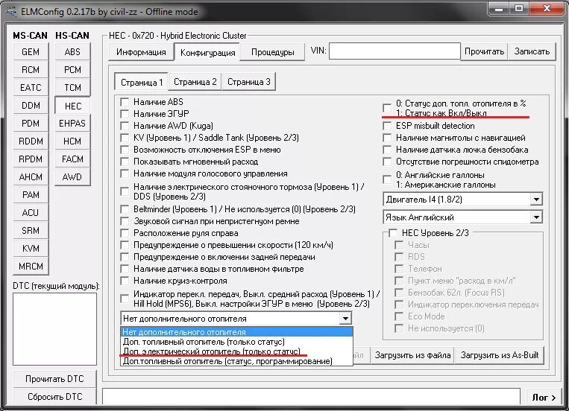Select the HEC module button

pyautogui.click(x=72, y=106)
